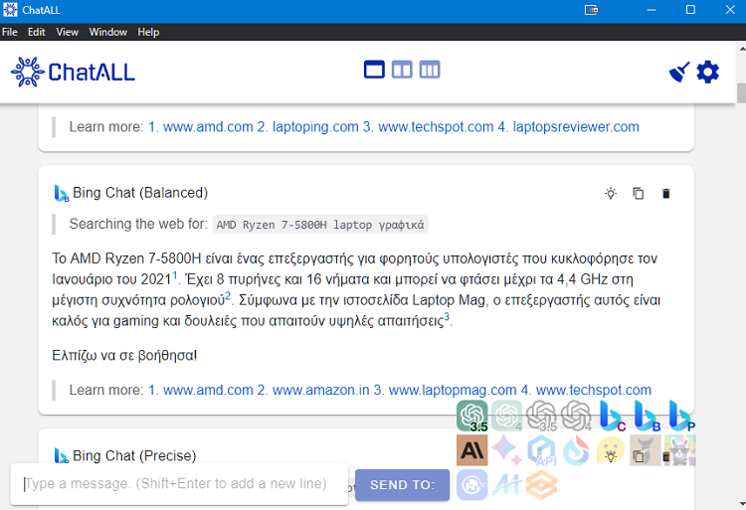Screen dimensions: 746x510
Task: Copy the Bing Chat (Balanced) response
Action: coord(639,193)
